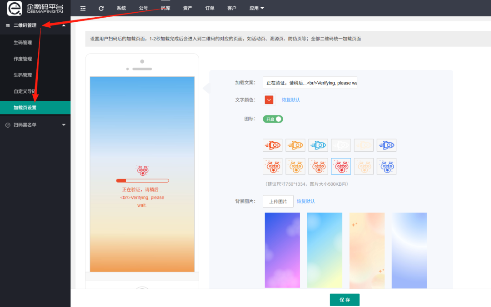
Task: Select the blue rocket icon at row end
Action: 386,145
